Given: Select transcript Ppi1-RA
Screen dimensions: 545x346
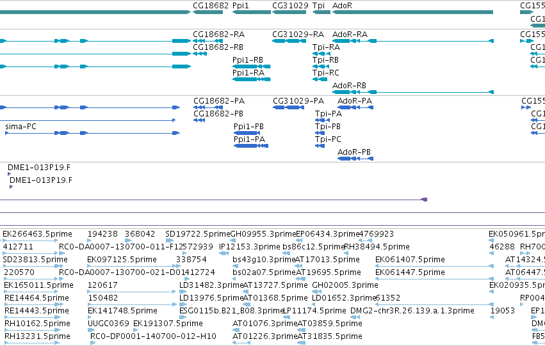Looking at the screenshot, I should 252,79.
